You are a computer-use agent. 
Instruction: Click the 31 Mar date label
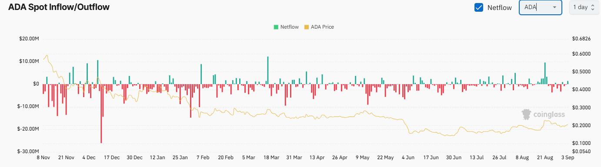[294, 158]
